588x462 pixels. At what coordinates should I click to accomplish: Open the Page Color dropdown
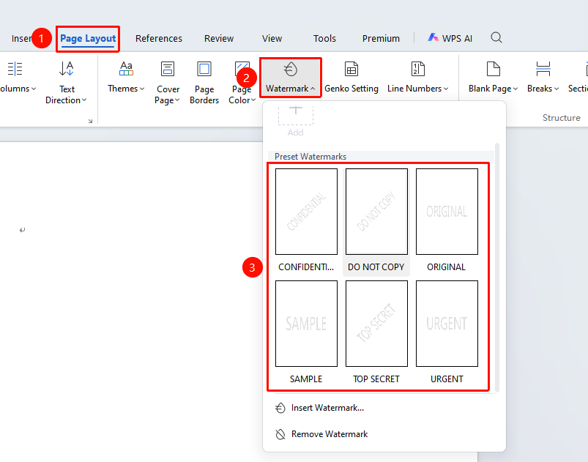[242, 94]
